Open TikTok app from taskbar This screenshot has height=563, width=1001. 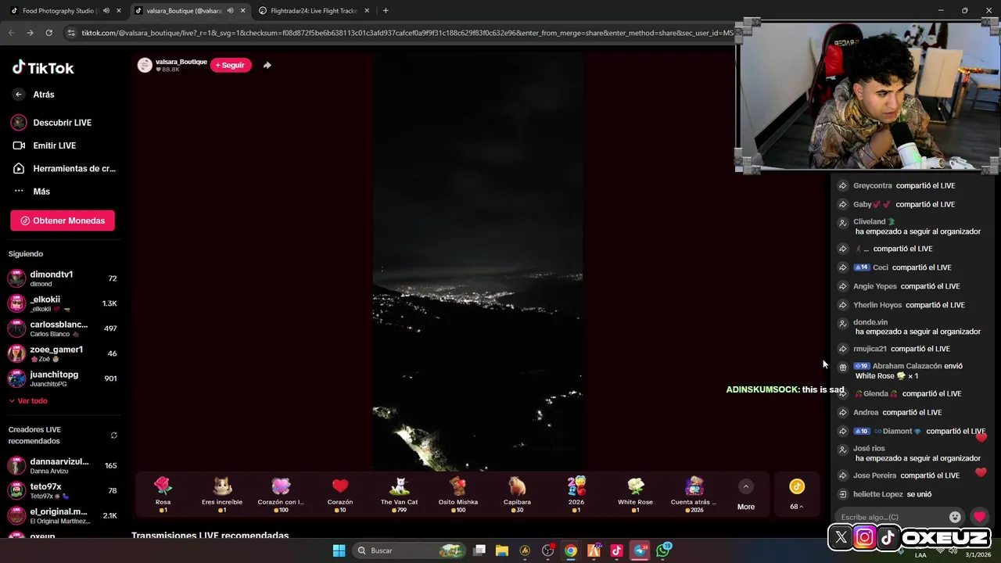click(x=616, y=550)
